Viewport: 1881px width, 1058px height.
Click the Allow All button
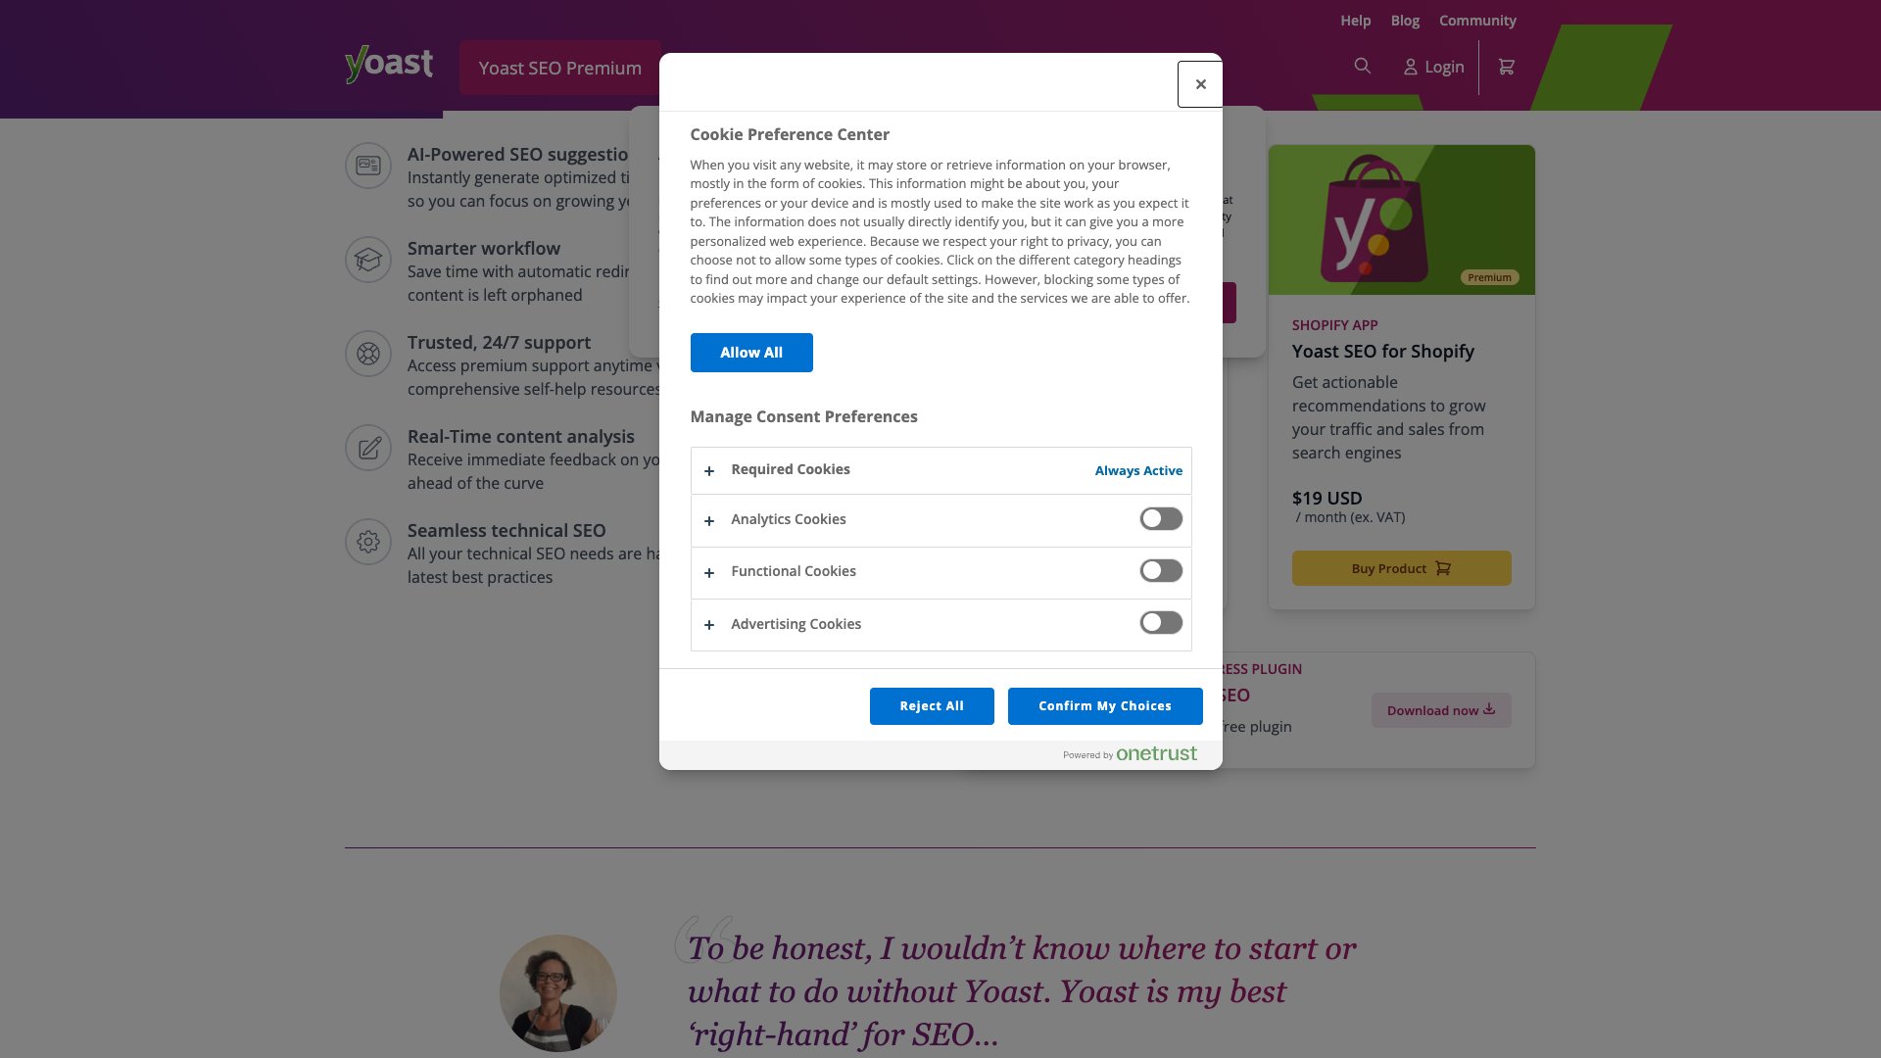(751, 352)
